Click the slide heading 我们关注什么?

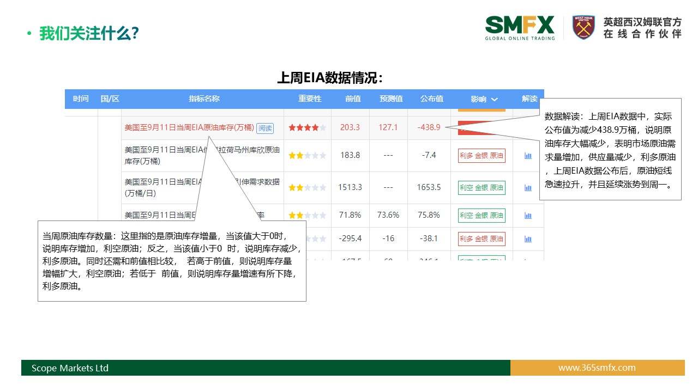click(89, 34)
